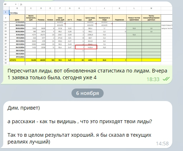Click the 'Цена клика, руб' header cell

click(60, 18)
